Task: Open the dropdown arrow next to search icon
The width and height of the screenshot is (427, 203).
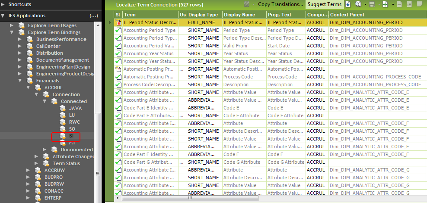Action: pyautogui.click(x=364, y=4)
